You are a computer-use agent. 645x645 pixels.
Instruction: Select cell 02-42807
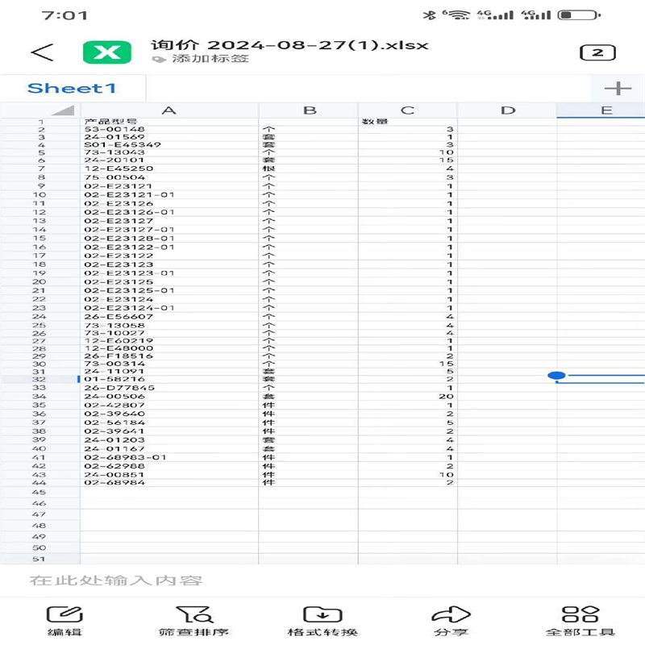(169, 406)
